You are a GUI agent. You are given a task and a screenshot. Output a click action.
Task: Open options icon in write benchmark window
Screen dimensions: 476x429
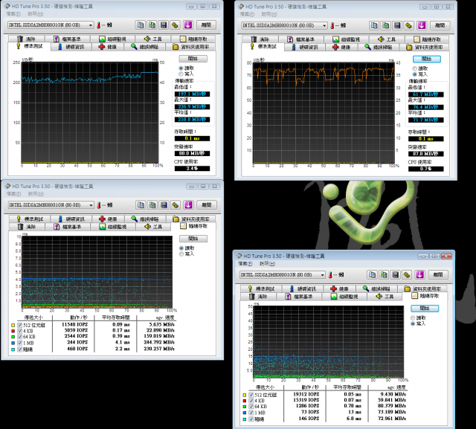409,25
